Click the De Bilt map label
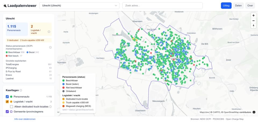The height and width of the screenshot is (122, 258). pyautogui.click(x=205, y=44)
